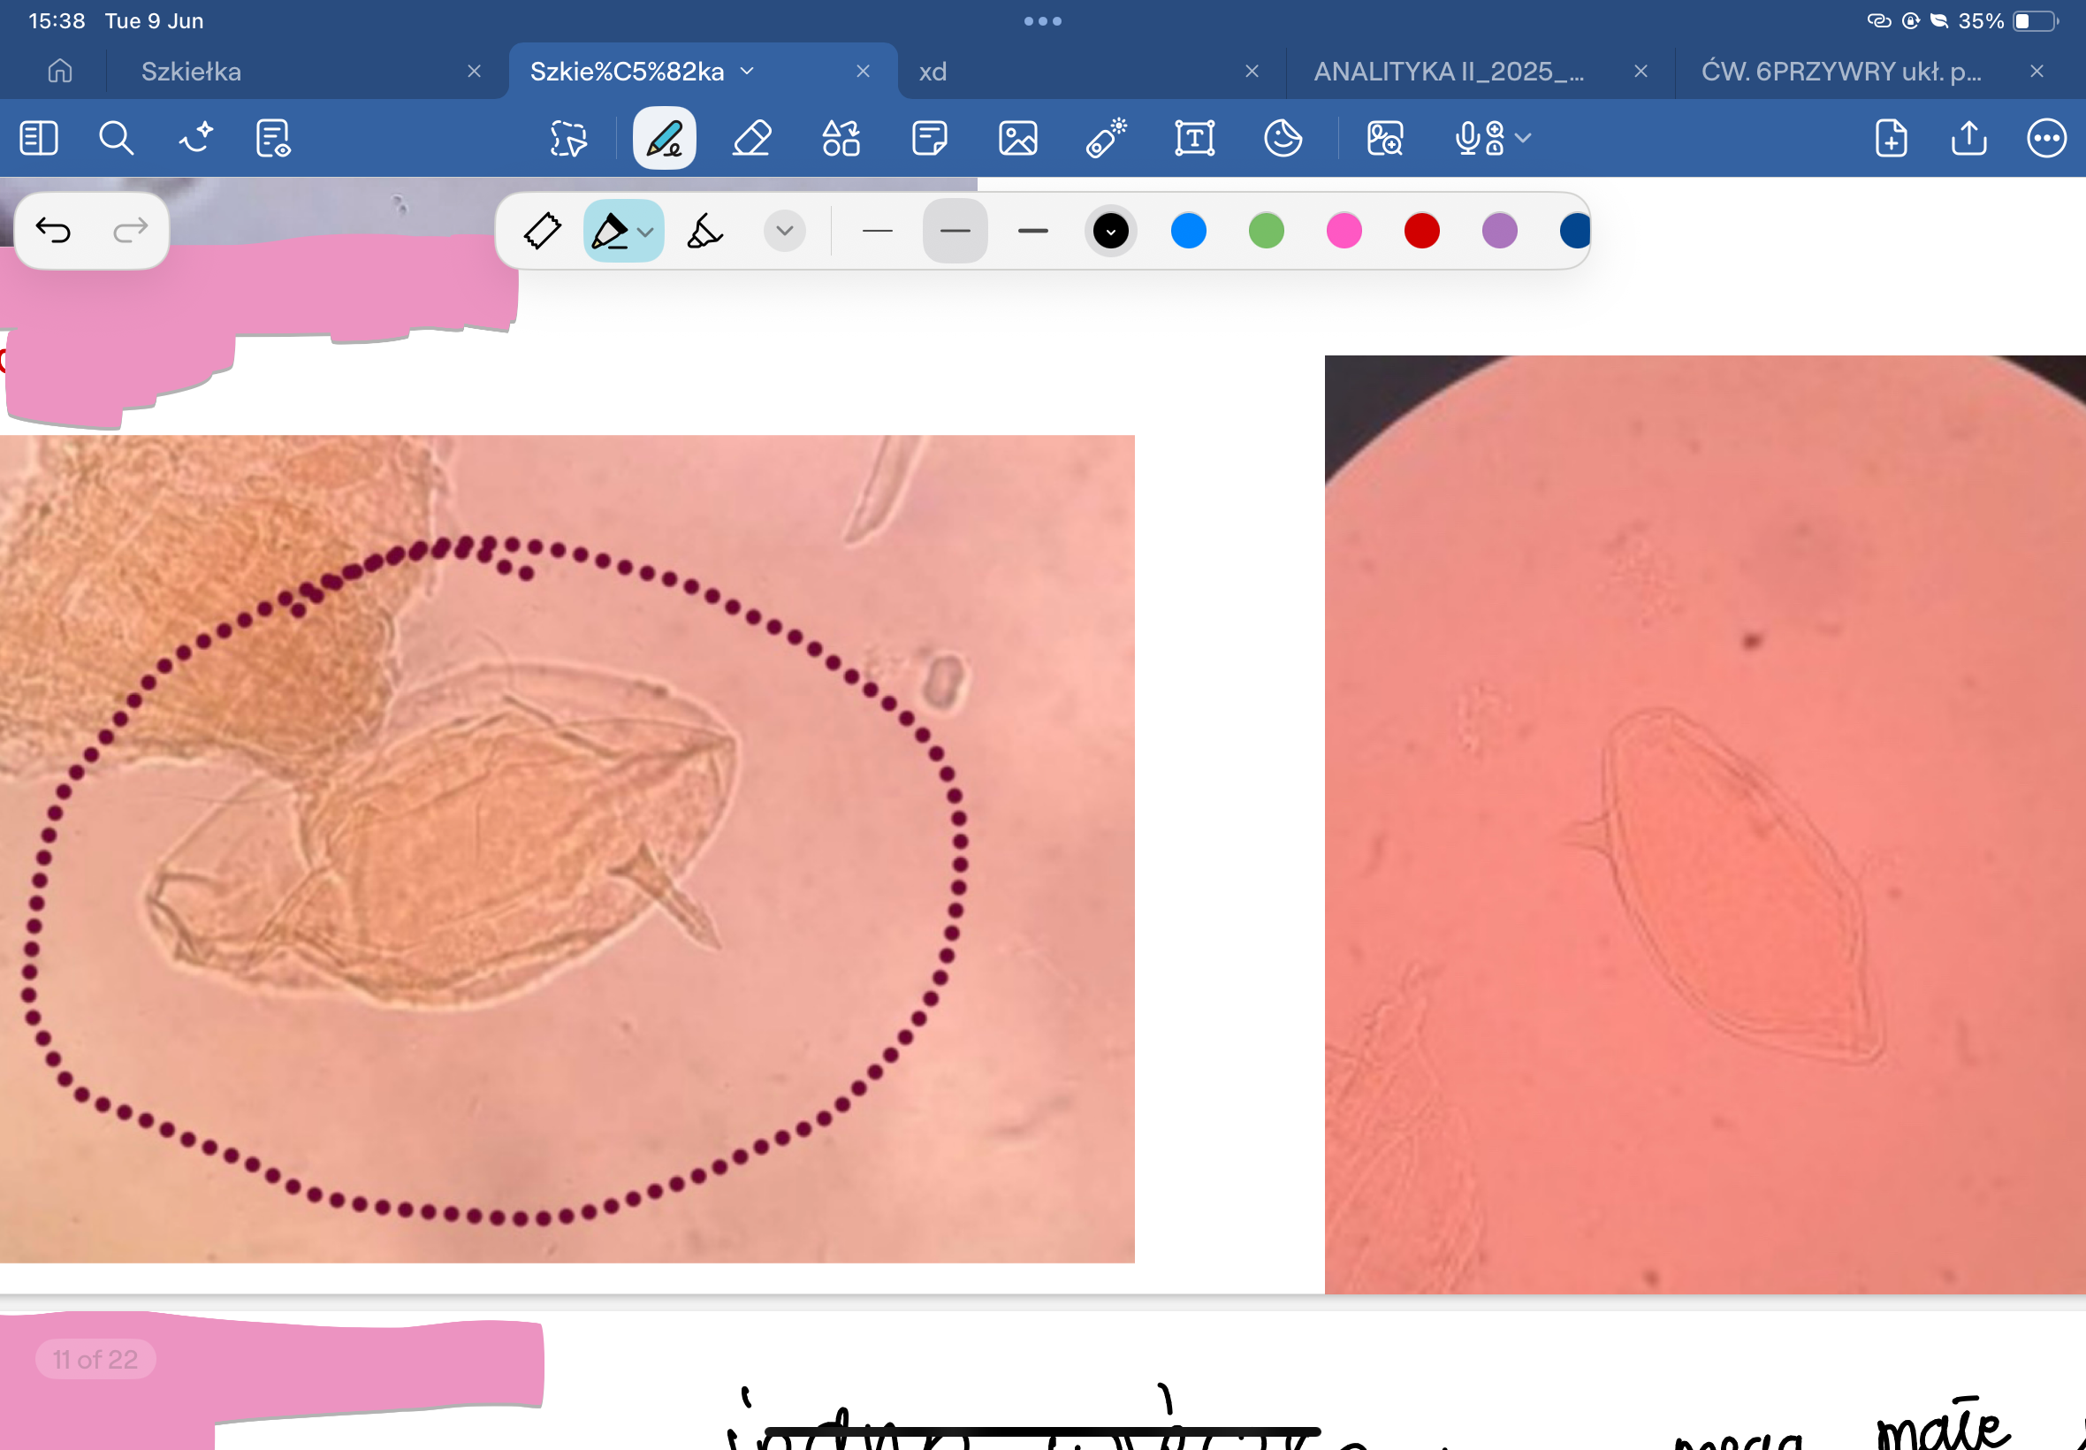Screen dimensions: 2086x1450
Task: Pick the pink pen color
Action: pos(1344,231)
